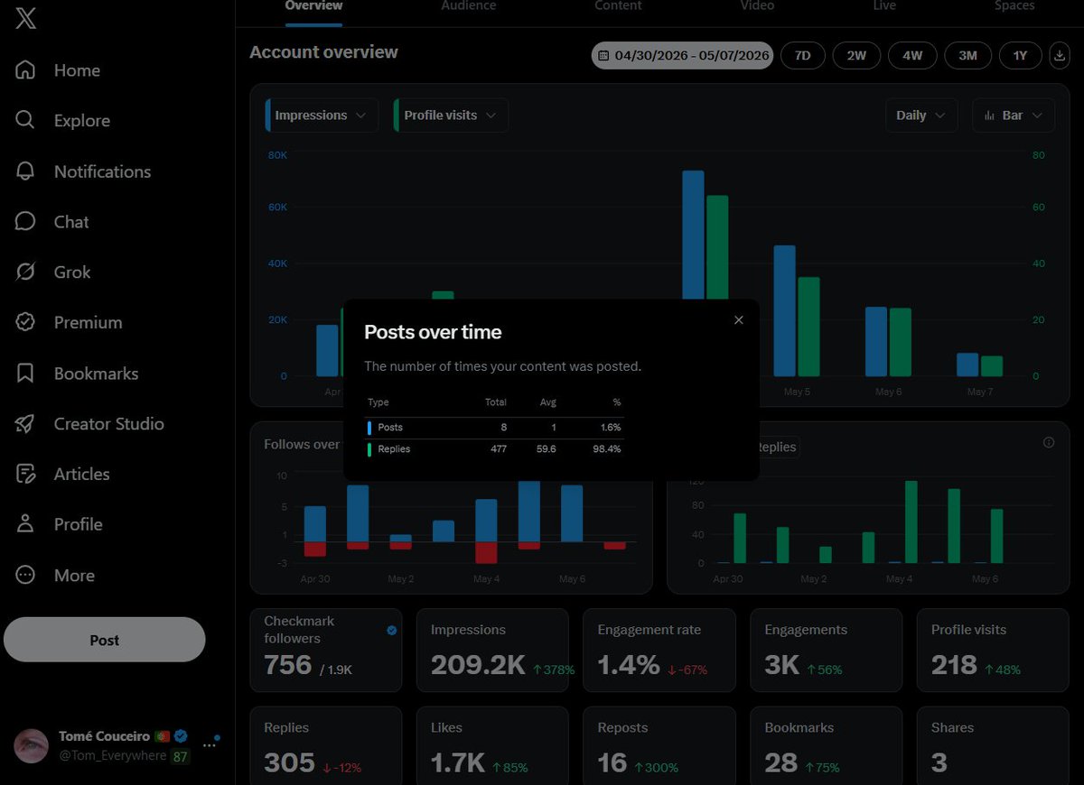Click the green May 6 profile visits bar
Viewport: 1084px width, 785px height.
click(900, 342)
